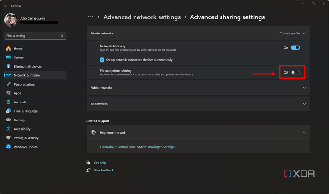Click the Windows Update sync icon
The width and height of the screenshot is (329, 194).
click(8, 147)
